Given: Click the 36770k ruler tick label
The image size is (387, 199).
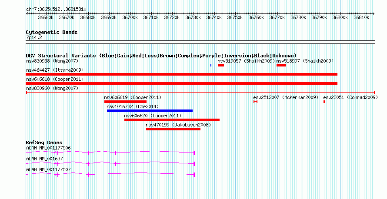Looking at the screenshot, I should click(277, 17).
